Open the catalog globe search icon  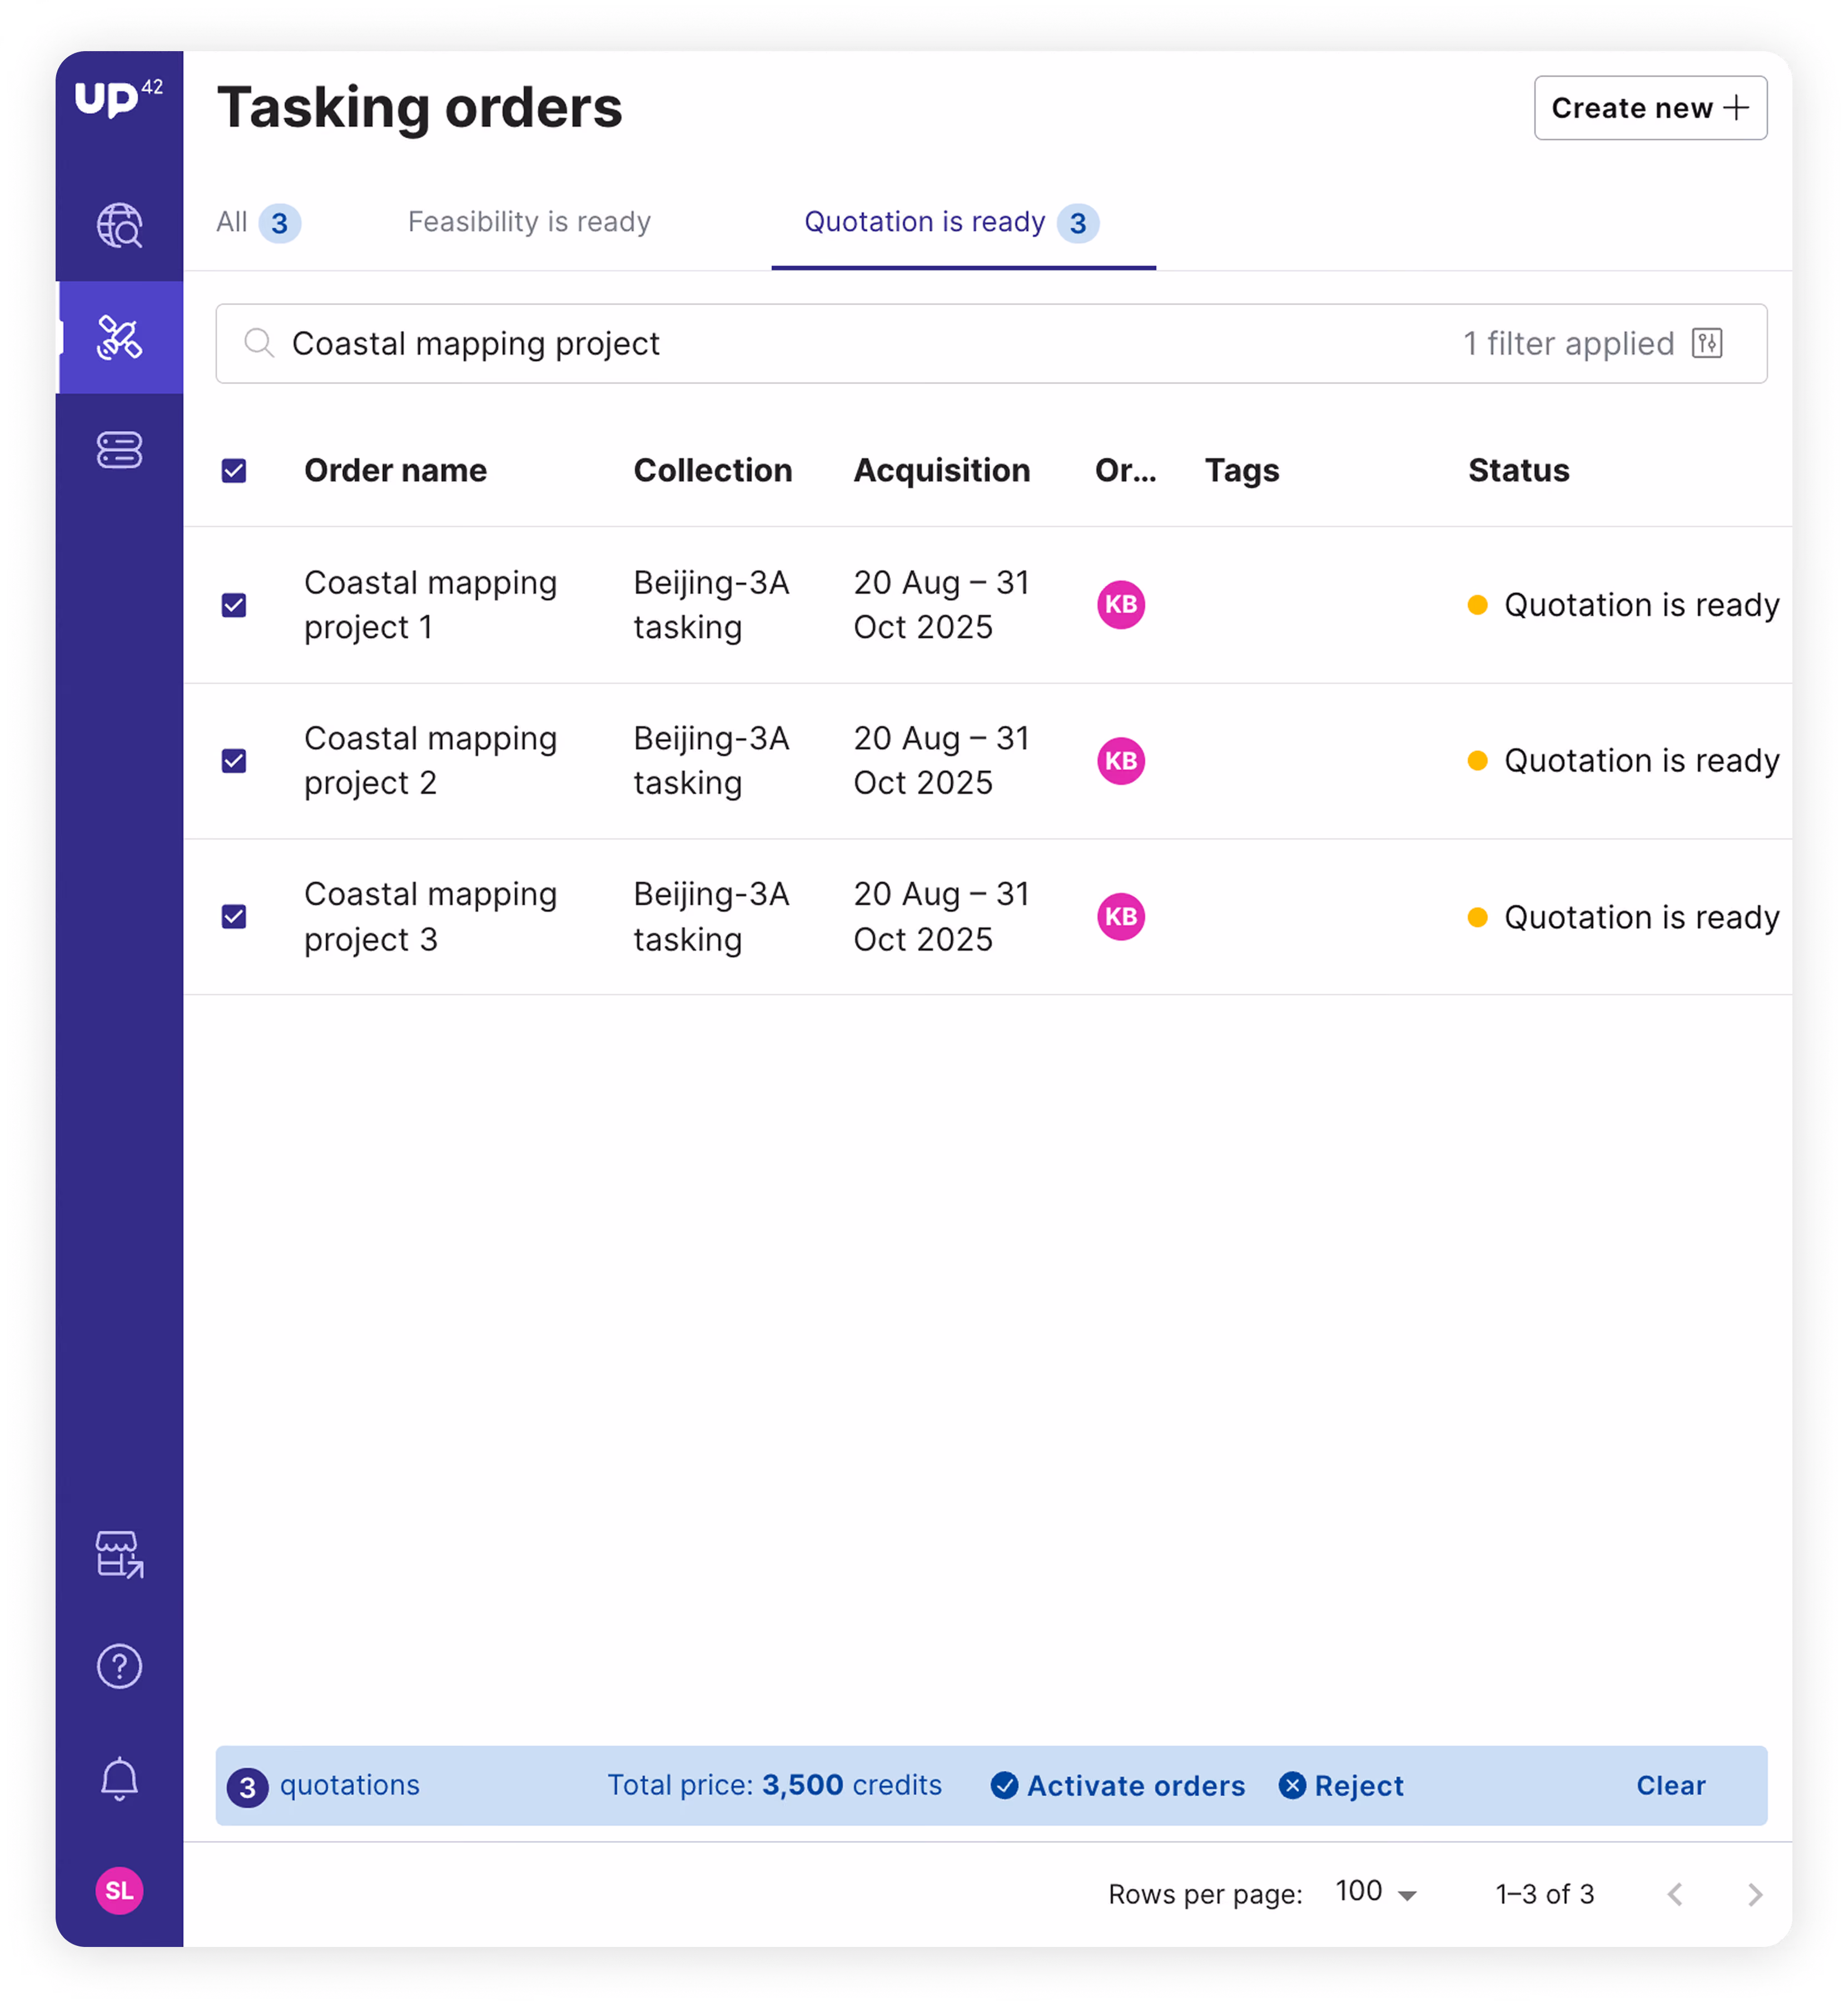pyautogui.click(x=119, y=225)
